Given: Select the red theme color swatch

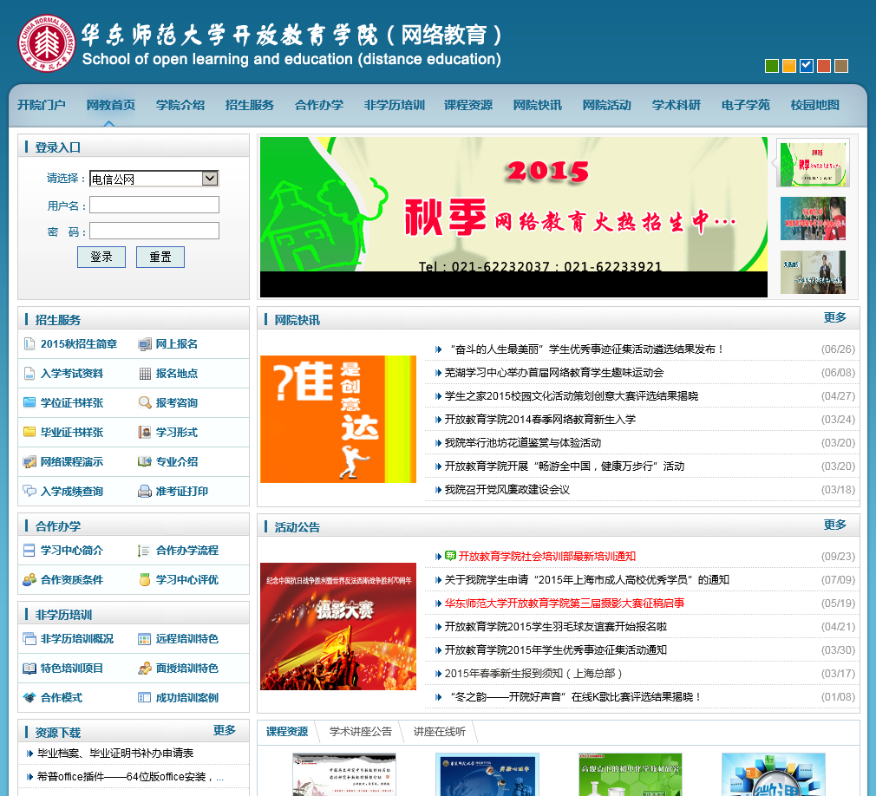Looking at the screenshot, I should [x=823, y=66].
